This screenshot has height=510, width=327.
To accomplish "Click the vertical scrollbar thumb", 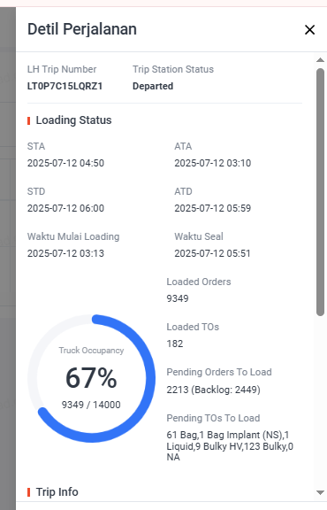I will (x=320, y=192).
